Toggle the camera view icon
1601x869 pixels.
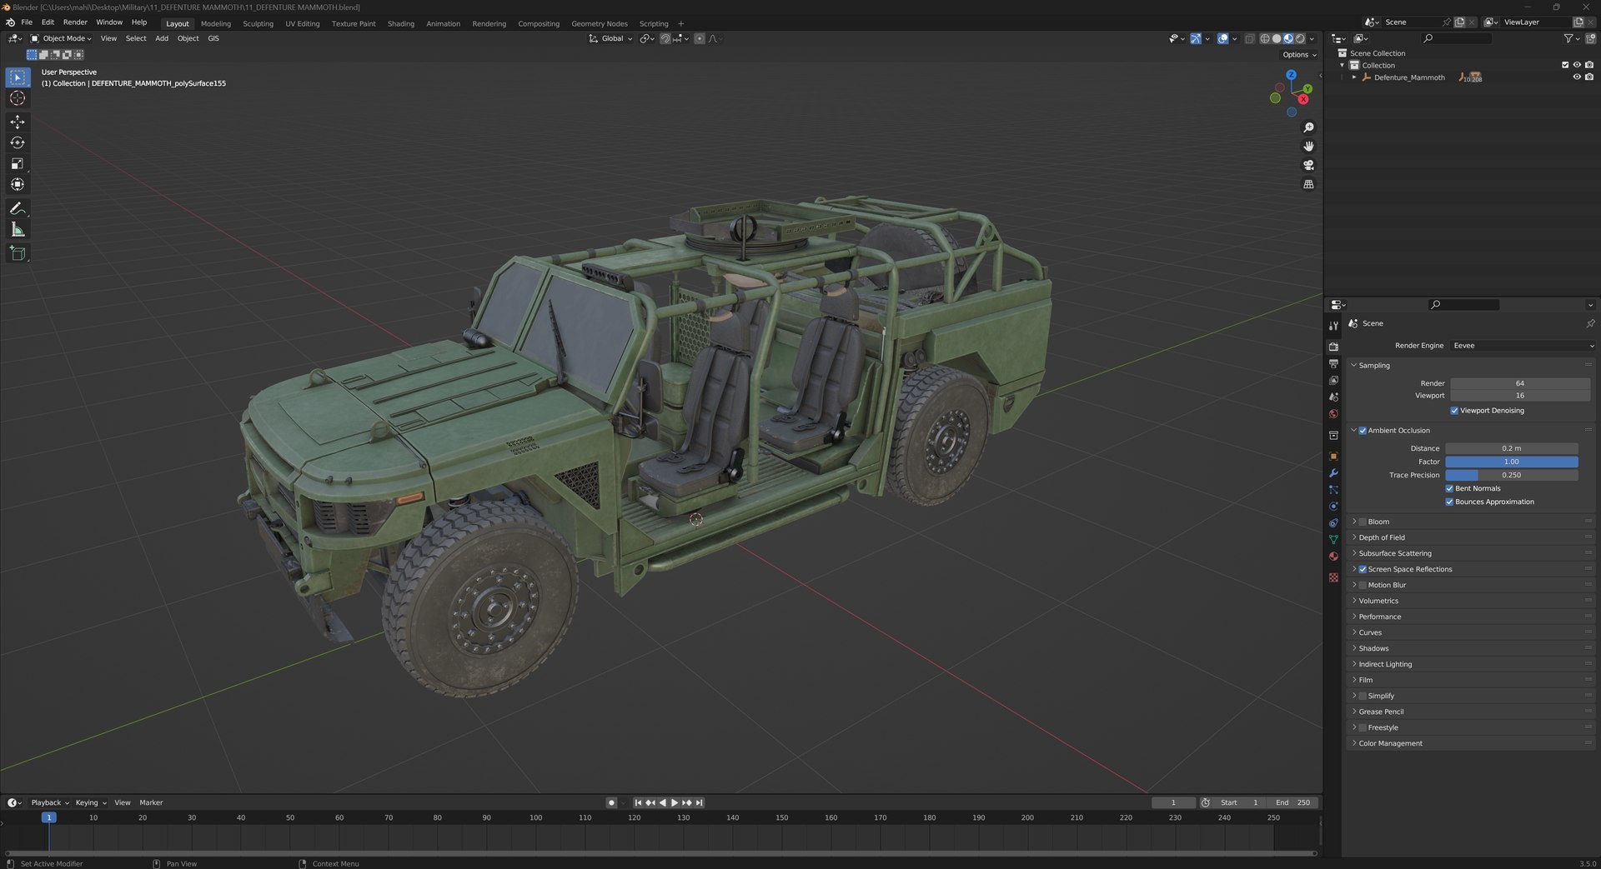(1308, 165)
